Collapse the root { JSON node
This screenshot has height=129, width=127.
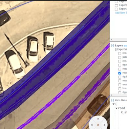click(114, 104)
